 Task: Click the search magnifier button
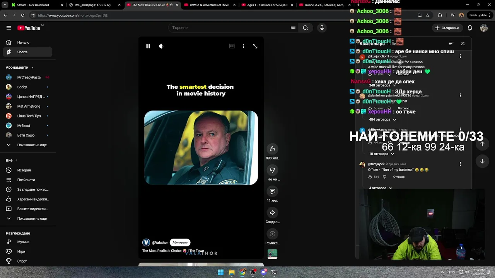coord(306,28)
